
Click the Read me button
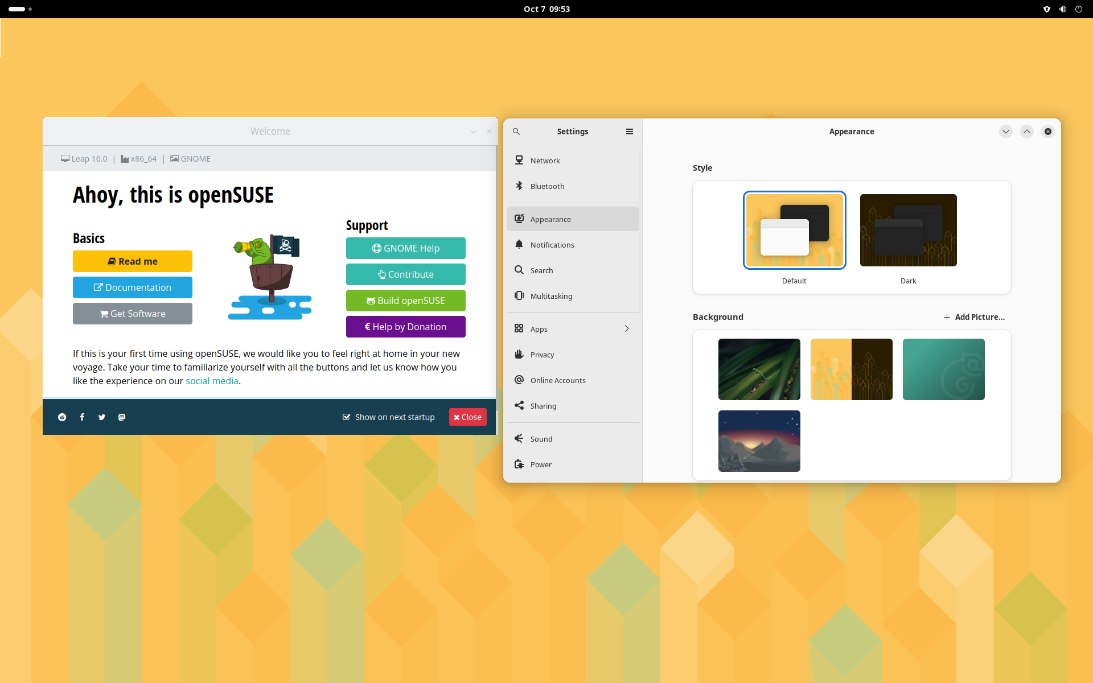click(132, 261)
